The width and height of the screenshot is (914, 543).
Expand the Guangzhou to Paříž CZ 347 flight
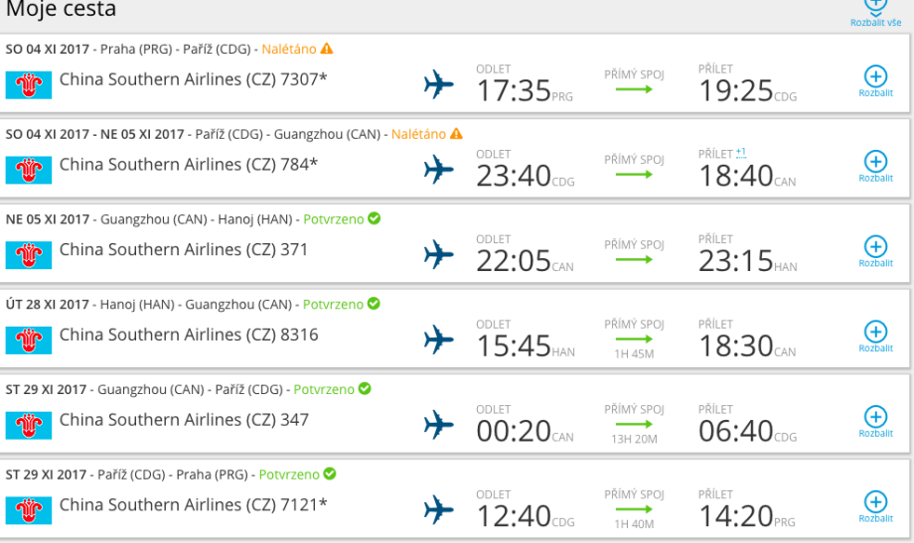[875, 420]
